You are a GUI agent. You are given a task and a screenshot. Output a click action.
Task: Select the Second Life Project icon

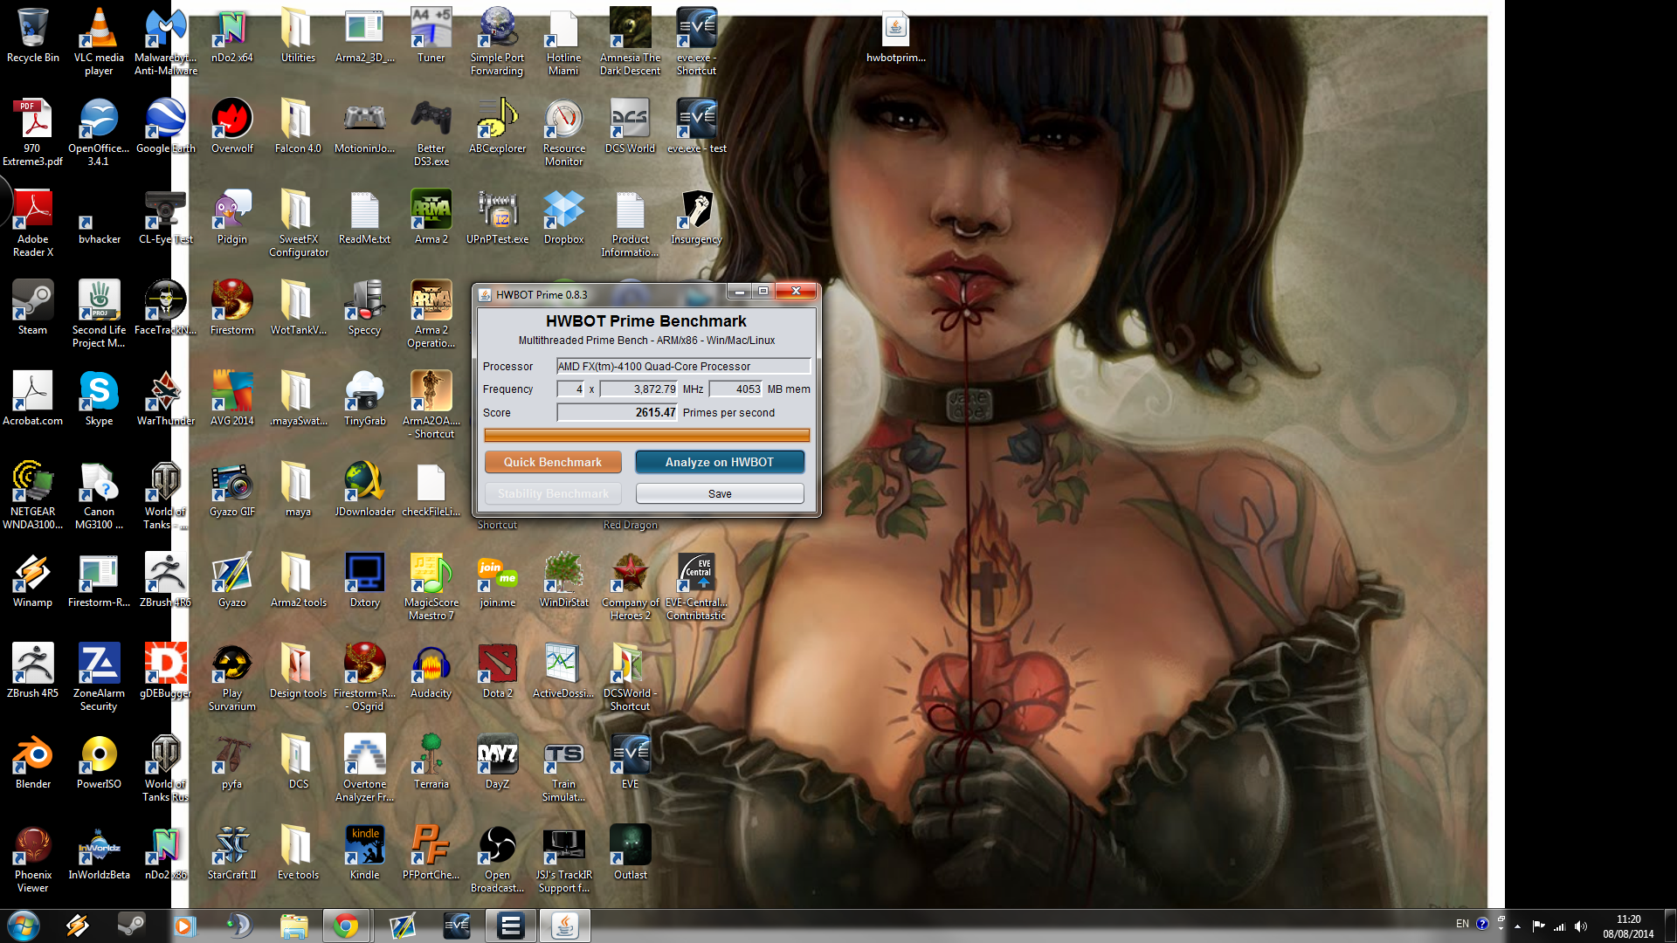coord(99,314)
